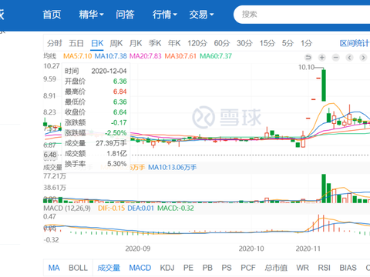Viewport: 370px width, 277px height.
Task: Toggle the 总市值 indicator
Action: click(276, 268)
